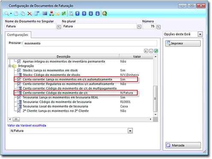Viewport: 212px width, 159px height.
Task: Click the red-blue-green hierarchy diagram icon
Action: click(52, 14)
